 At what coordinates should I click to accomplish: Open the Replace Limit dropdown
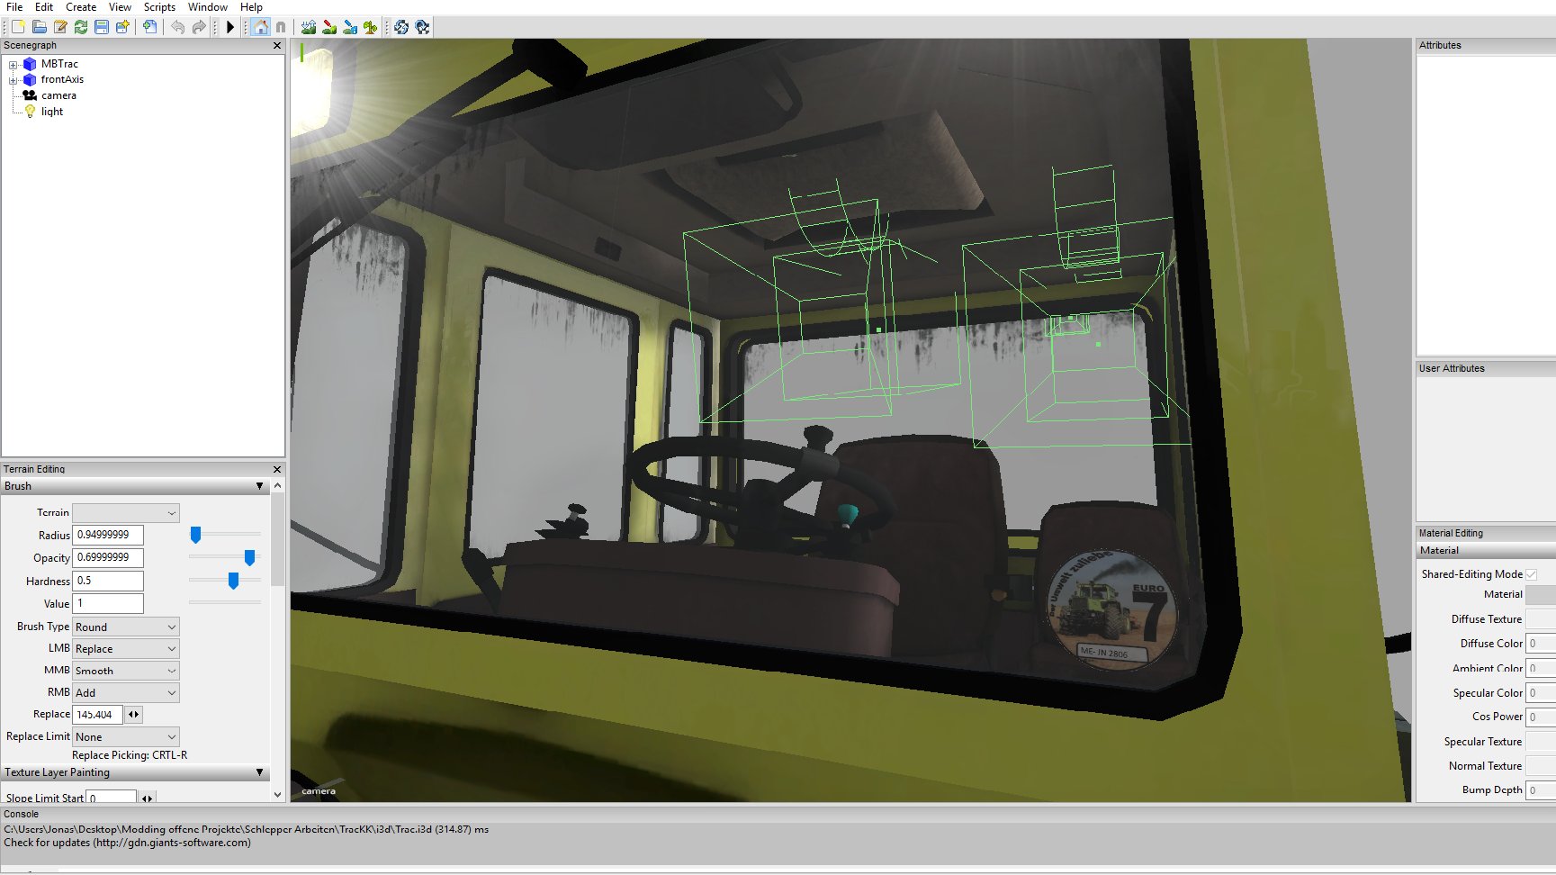(x=126, y=736)
